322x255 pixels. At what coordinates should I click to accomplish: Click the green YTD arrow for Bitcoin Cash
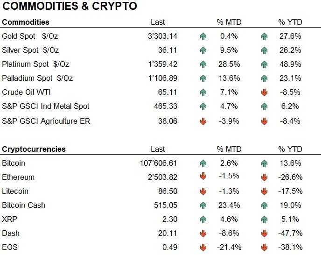click(264, 205)
